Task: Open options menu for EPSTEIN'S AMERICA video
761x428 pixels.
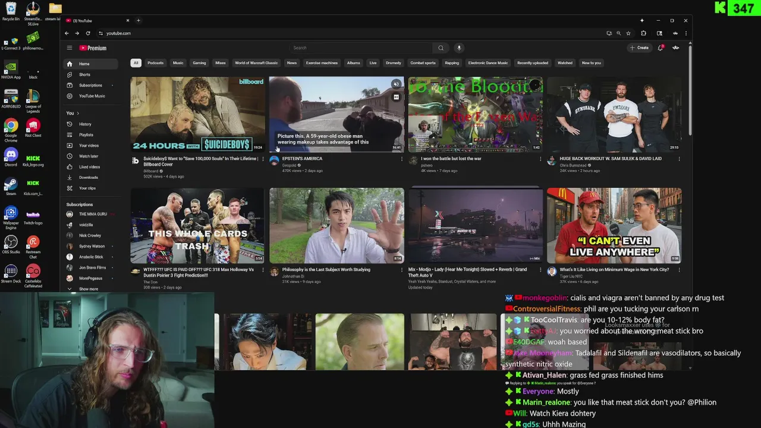Action: pos(401,159)
